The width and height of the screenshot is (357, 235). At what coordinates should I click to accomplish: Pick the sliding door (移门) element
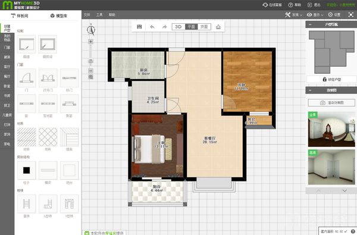coord(69,78)
